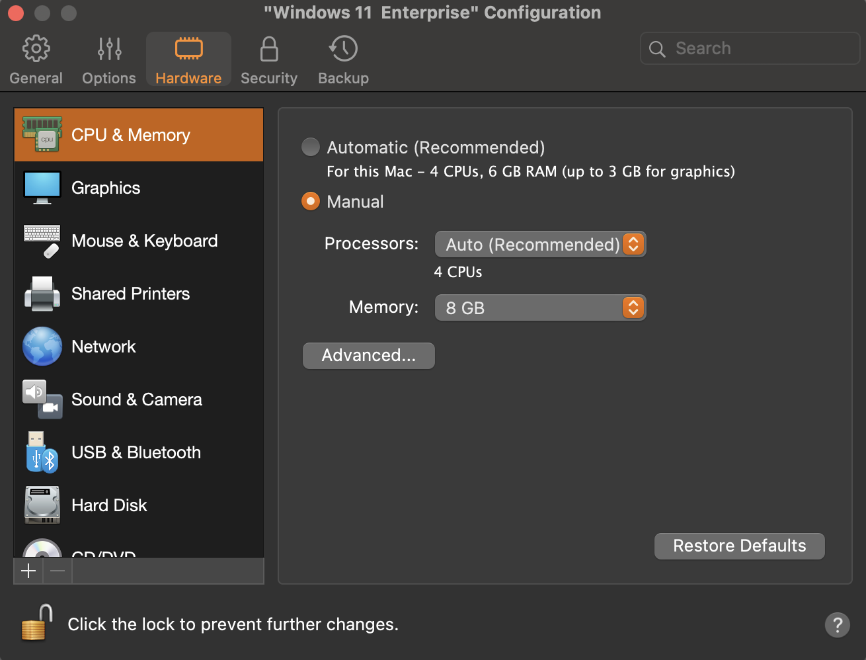
Task: Click the padlock to prevent changes
Action: [37, 623]
